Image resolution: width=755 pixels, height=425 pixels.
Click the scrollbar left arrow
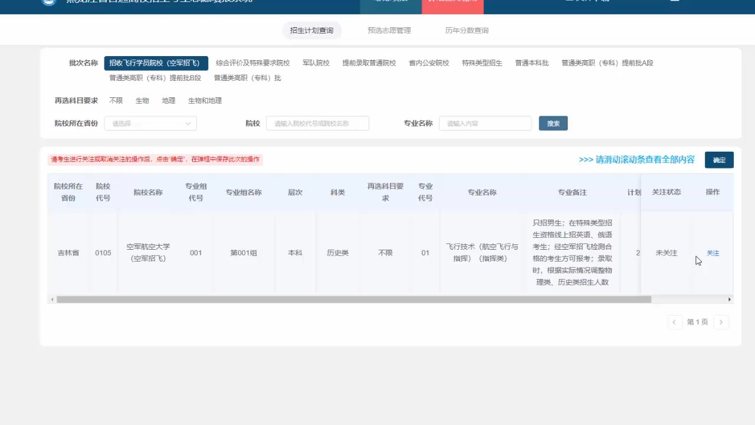[x=52, y=299]
